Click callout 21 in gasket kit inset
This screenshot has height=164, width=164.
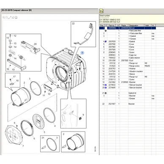click(x=43, y=138)
